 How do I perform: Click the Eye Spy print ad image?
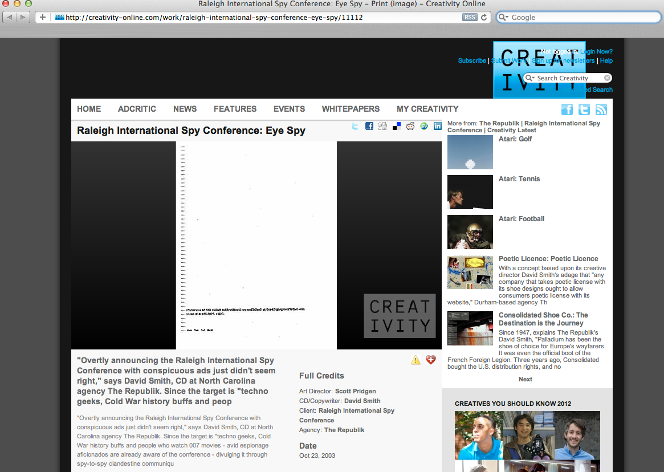pyautogui.click(x=256, y=245)
